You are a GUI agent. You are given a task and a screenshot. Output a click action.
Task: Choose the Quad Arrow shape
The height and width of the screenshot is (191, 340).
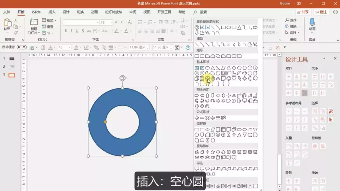229,95
